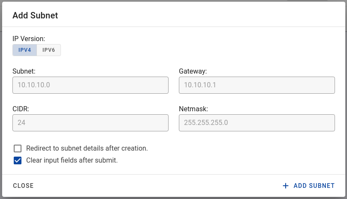The width and height of the screenshot is (347, 199).
Task: Select the IPV4 version toggle
Action: 24,50
